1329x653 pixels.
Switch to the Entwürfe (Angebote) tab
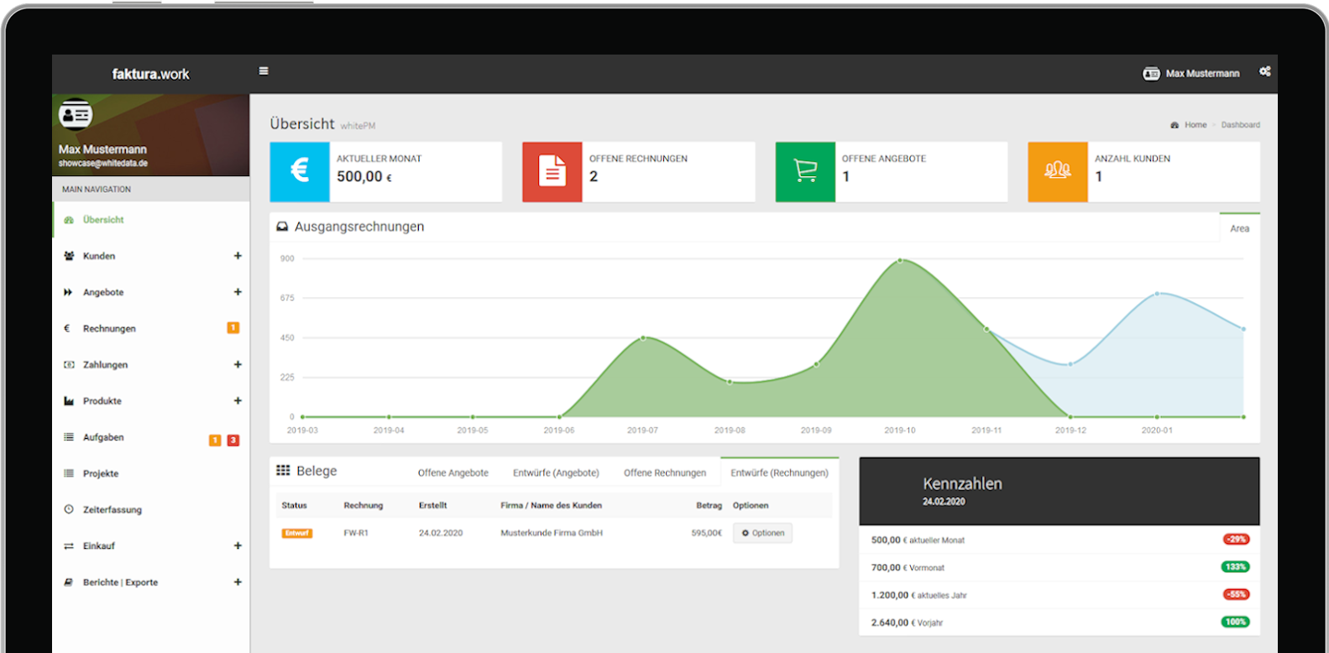pyautogui.click(x=556, y=473)
